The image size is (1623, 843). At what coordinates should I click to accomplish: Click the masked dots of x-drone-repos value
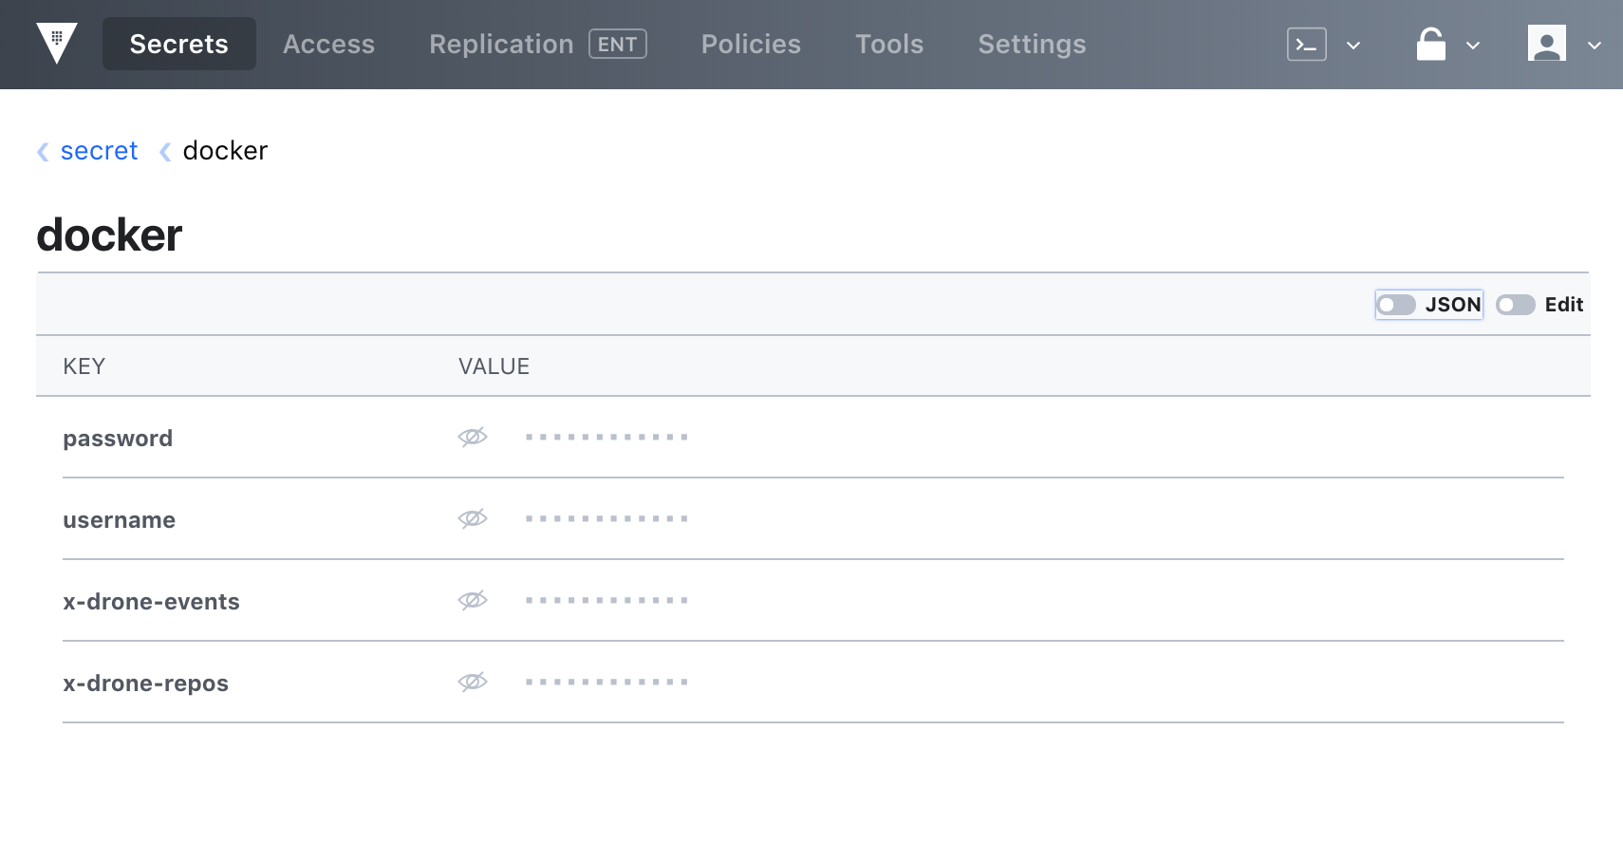point(606,682)
